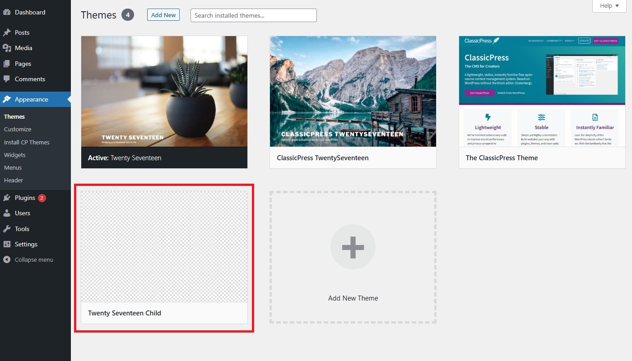Open the Customize submenu item

coord(18,129)
